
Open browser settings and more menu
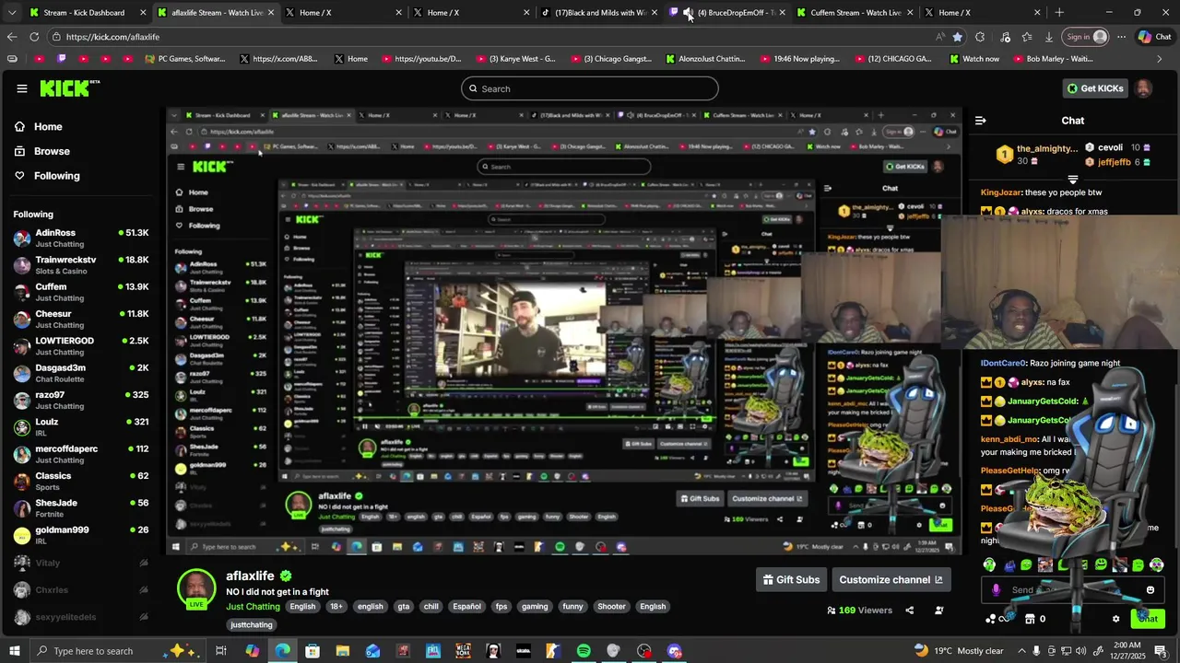[1121, 37]
